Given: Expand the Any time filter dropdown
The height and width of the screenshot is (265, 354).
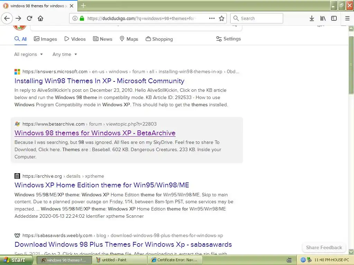Looking at the screenshot, I should point(65,54).
